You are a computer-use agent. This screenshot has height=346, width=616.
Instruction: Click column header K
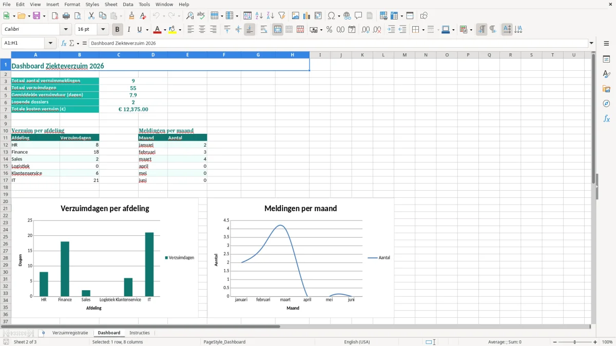[x=362, y=55]
